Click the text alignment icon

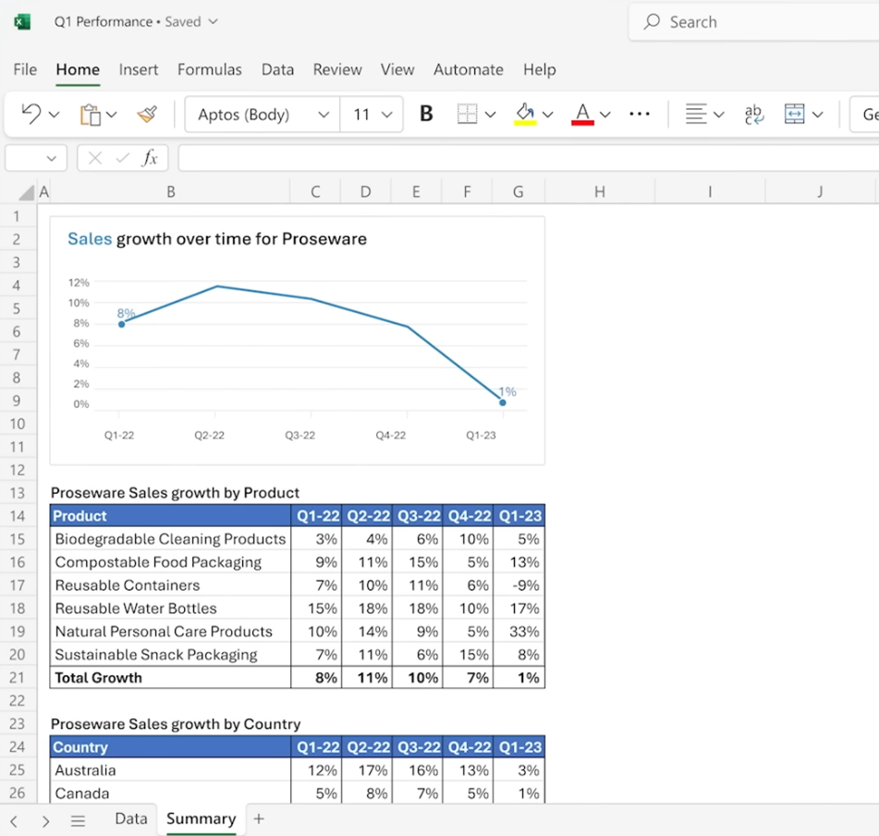696,115
